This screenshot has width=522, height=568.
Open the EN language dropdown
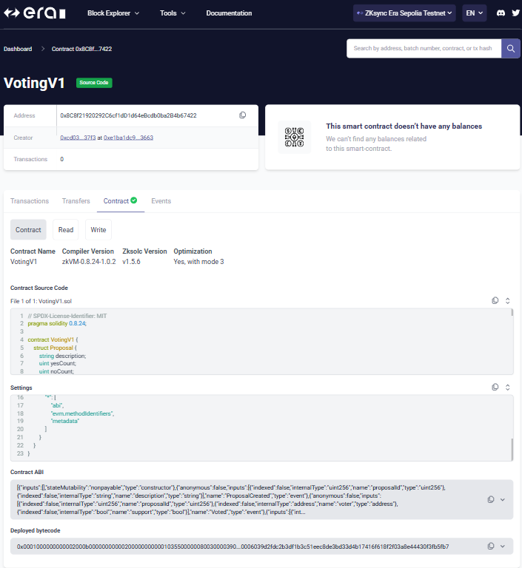pyautogui.click(x=475, y=13)
